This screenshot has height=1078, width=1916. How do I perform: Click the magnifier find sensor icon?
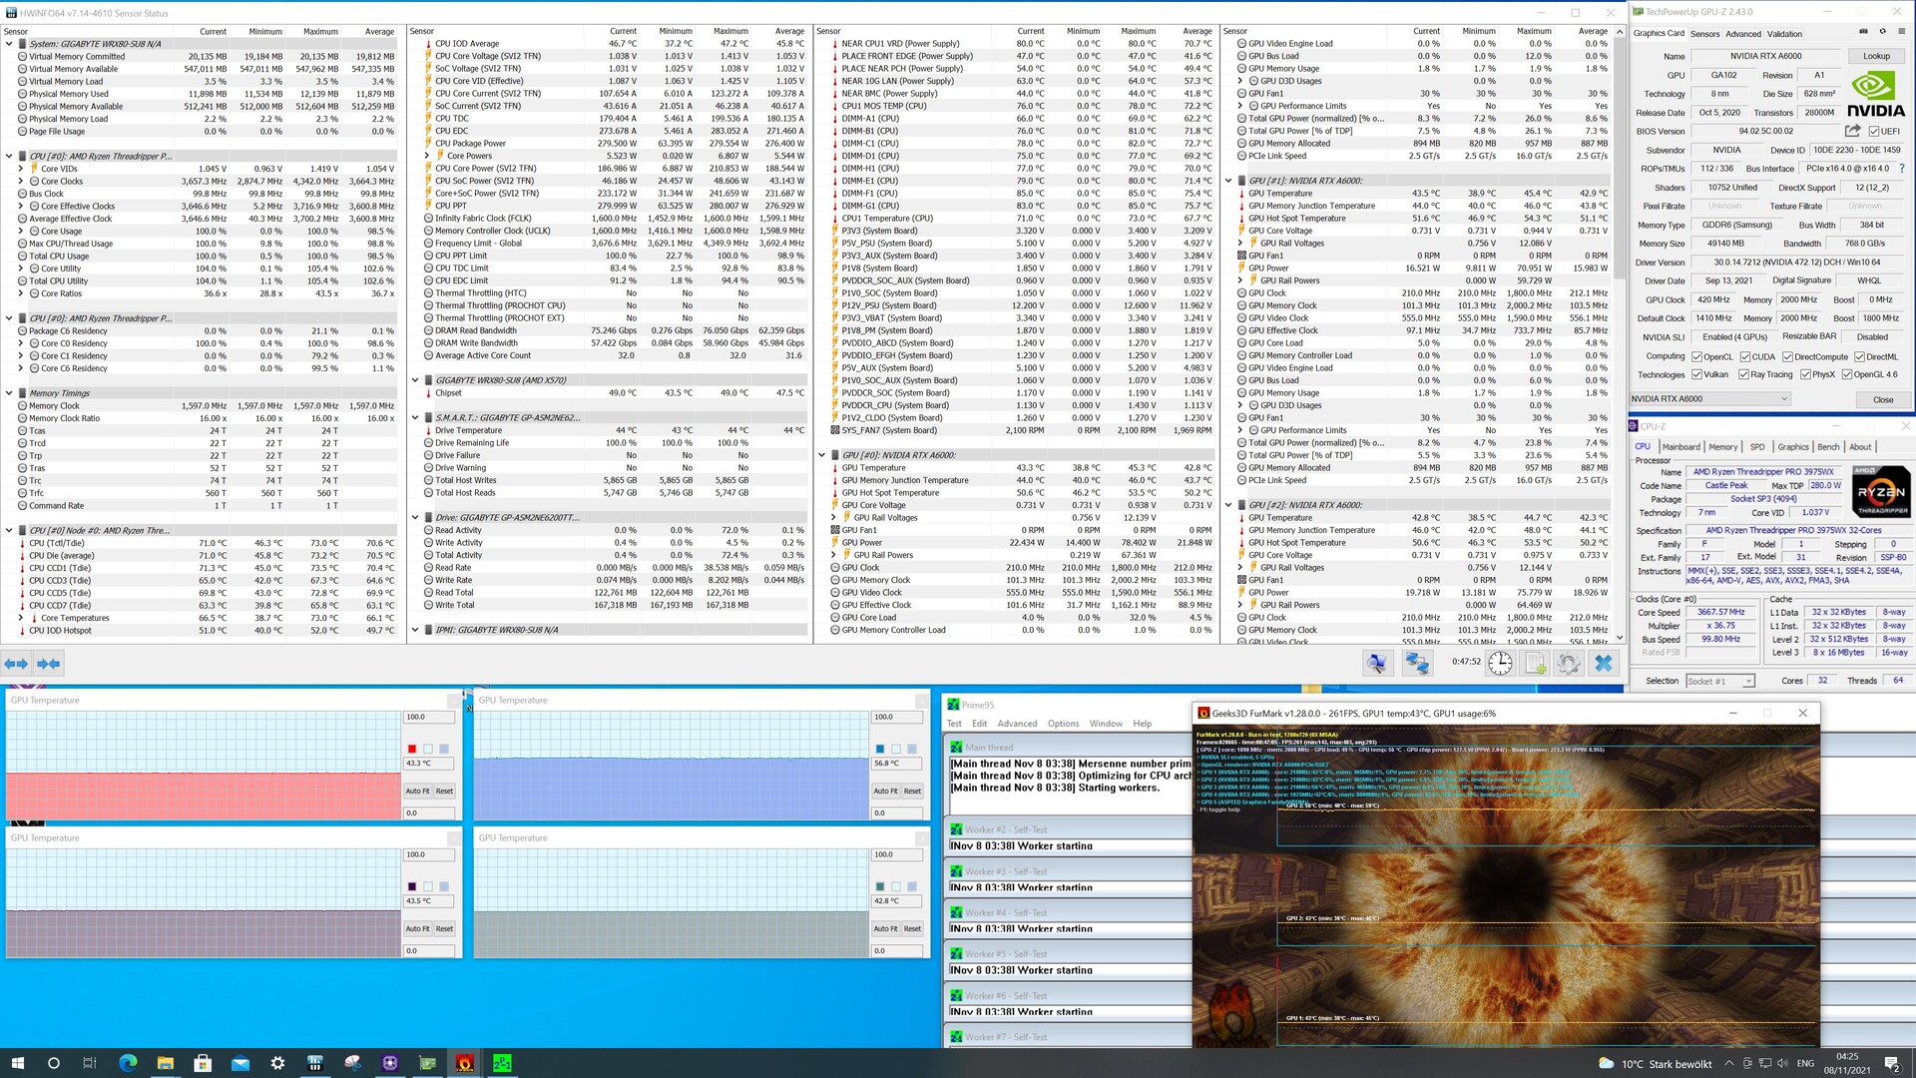tap(1377, 664)
